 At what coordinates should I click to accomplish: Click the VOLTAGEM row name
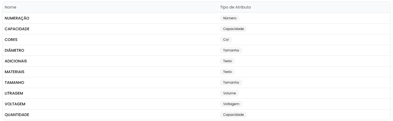click(15, 104)
